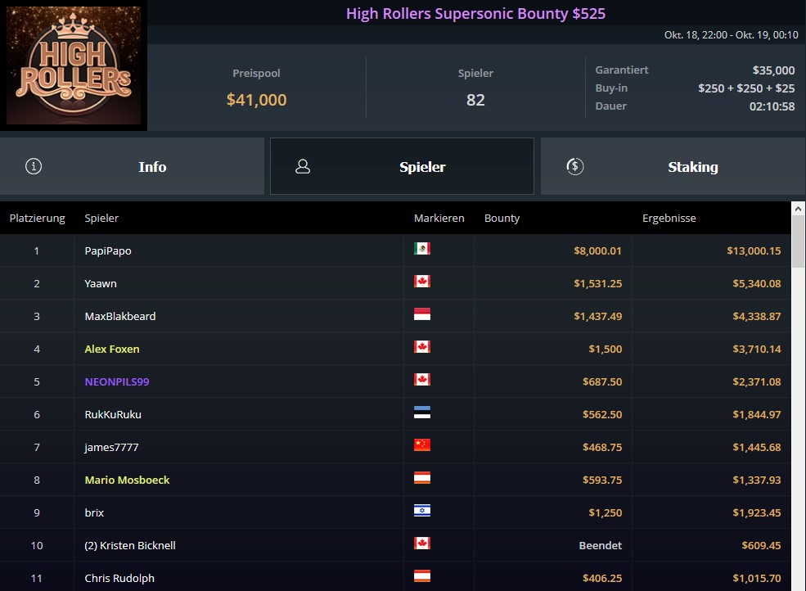Select player NEONPILS99
Image resolution: width=806 pixels, height=591 pixels.
[x=117, y=381]
